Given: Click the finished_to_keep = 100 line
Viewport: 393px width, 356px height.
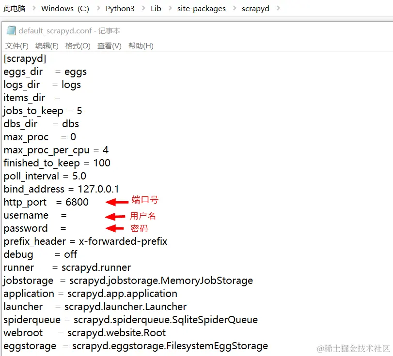Looking at the screenshot, I should [57, 163].
